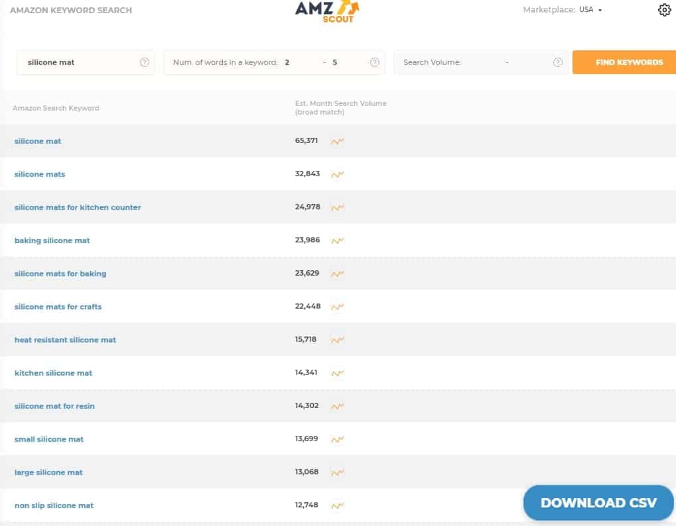Open the silicone mats keyword link
Image resolution: width=676 pixels, height=526 pixels.
tap(40, 174)
